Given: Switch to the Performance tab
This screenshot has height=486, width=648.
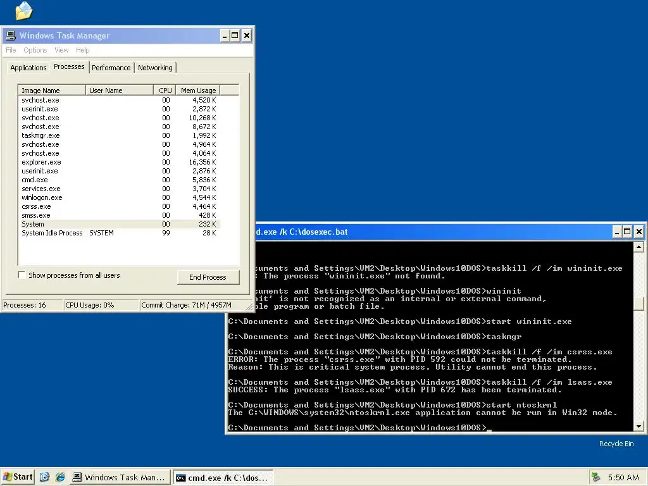Looking at the screenshot, I should 111,68.
